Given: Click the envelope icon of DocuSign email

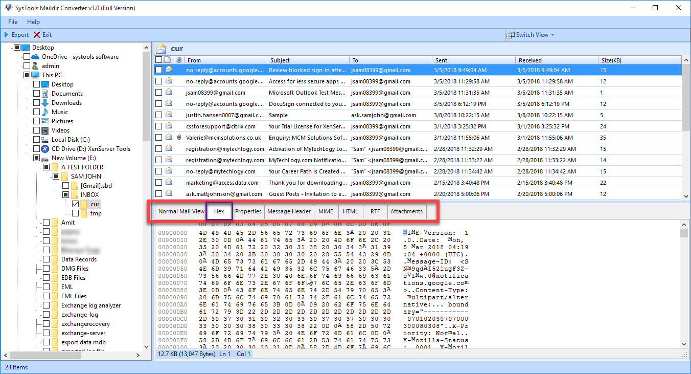Looking at the screenshot, I should click(169, 104).
